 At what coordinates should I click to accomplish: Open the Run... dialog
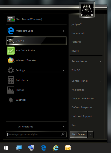(x=75, y=125)
